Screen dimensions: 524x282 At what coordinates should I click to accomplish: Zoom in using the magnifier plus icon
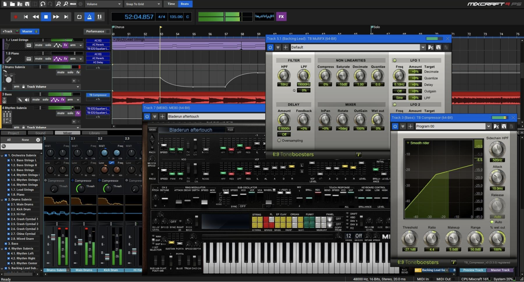click(58, 4)
